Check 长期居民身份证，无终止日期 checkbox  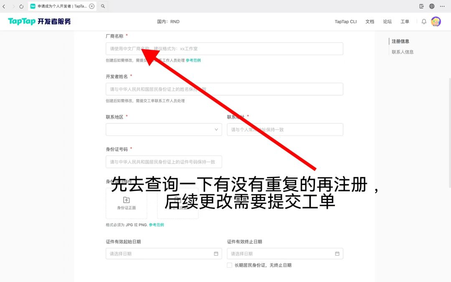coord(230,265)
